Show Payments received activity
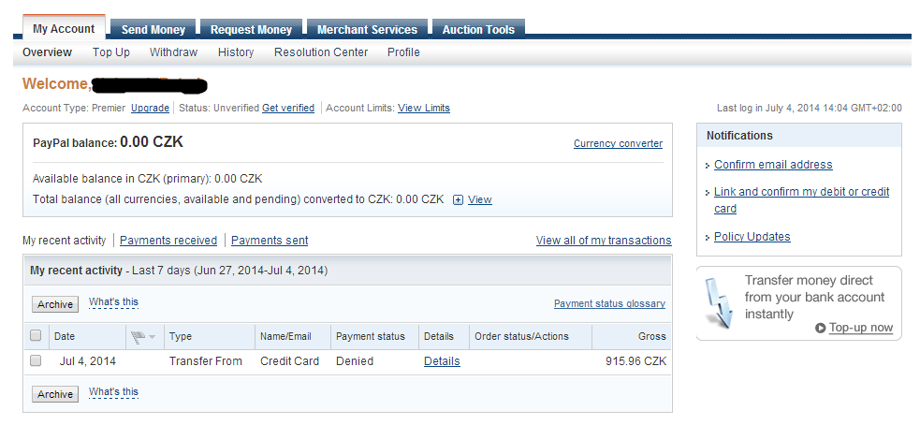Viewport: 920px width, 440px height. (x=168, y=241)
